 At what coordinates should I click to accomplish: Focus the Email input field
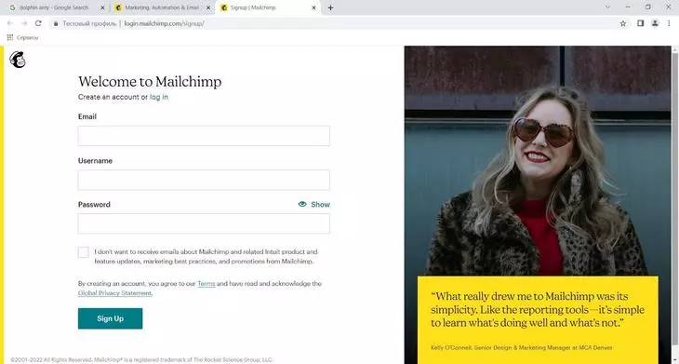pos(204,136)
